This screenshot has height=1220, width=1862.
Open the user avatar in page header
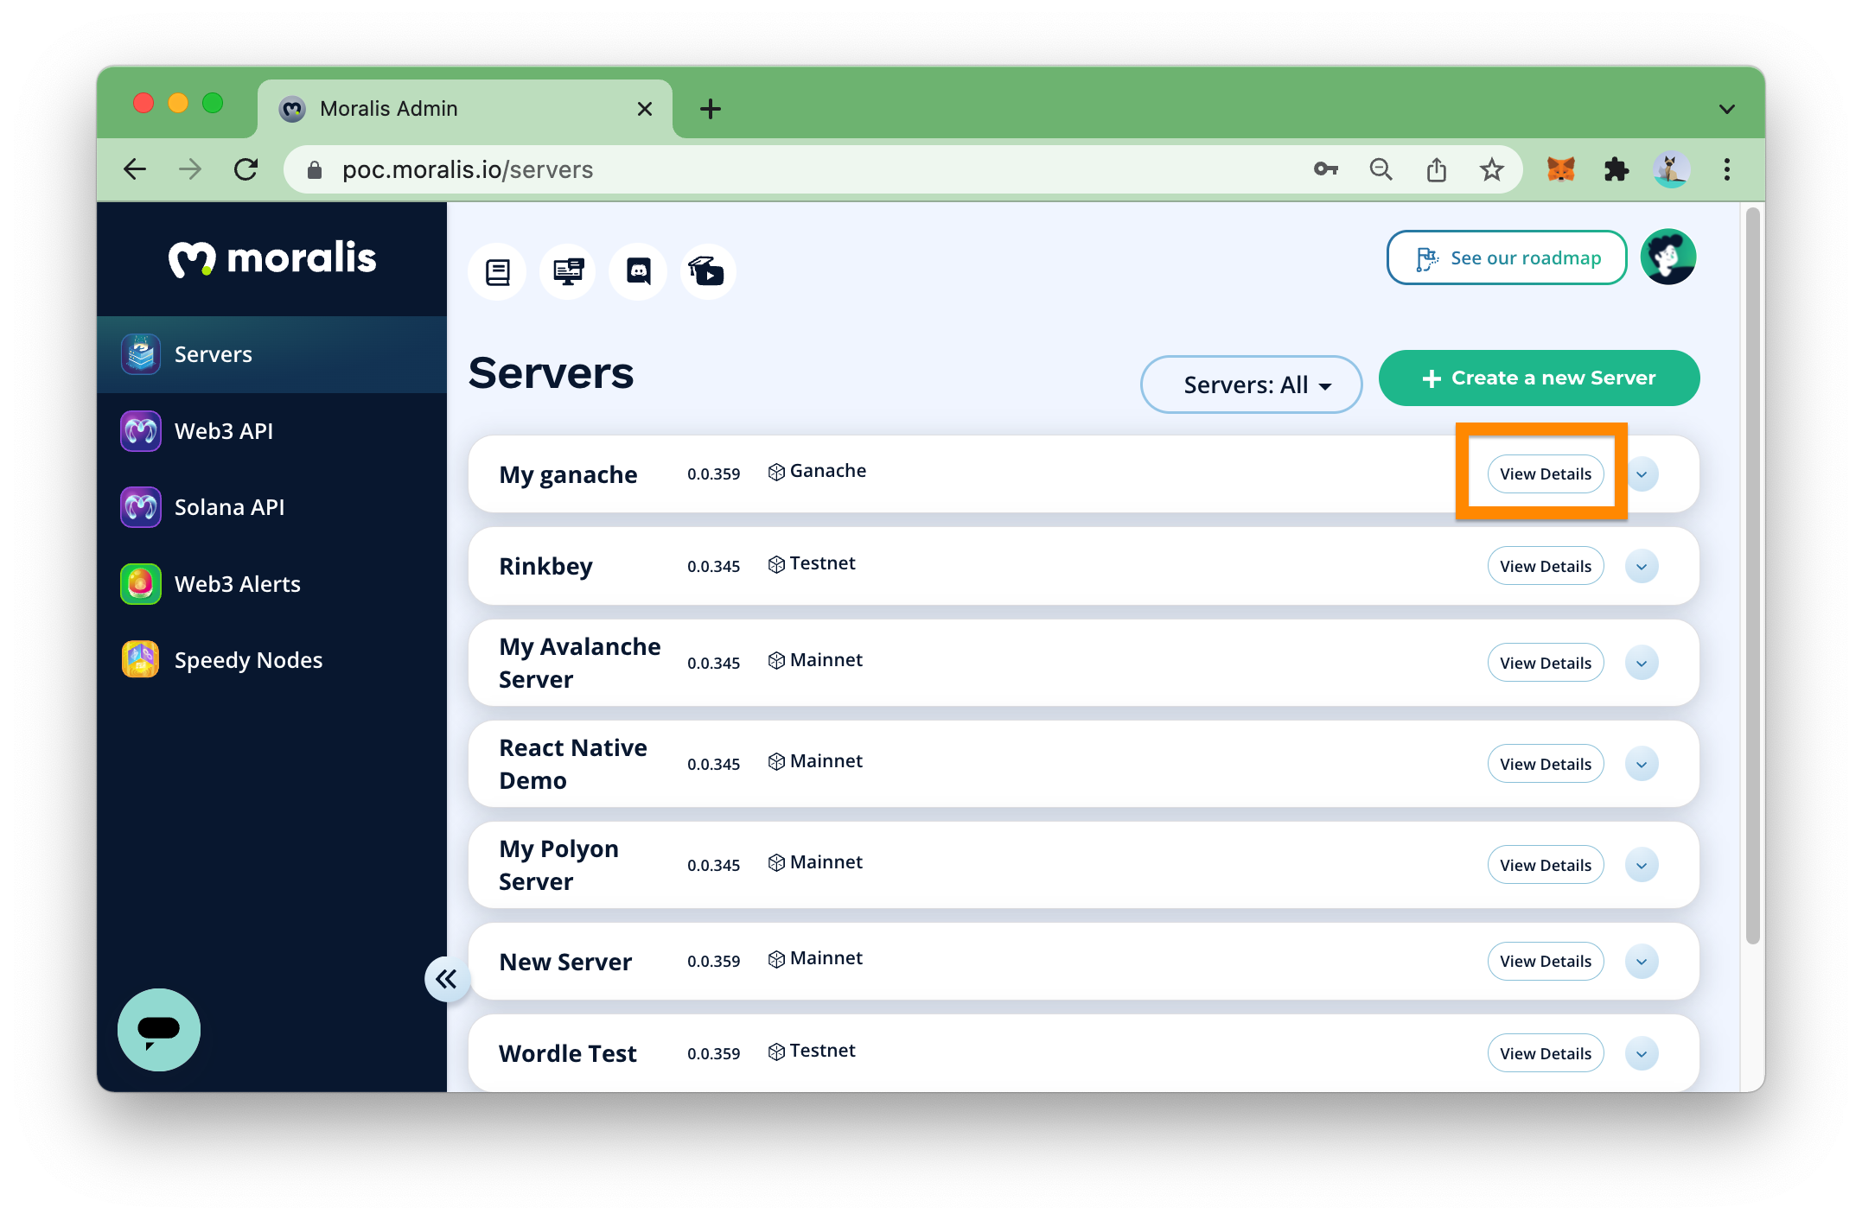(1668, 257)
